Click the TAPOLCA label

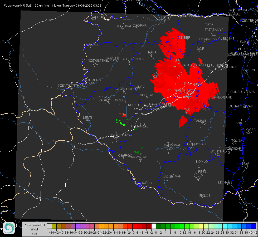pyautogui.click(x=145, y=95)
